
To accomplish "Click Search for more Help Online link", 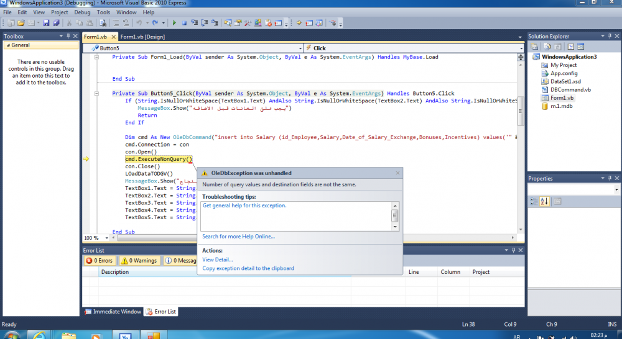I will [x=238, y=237].
